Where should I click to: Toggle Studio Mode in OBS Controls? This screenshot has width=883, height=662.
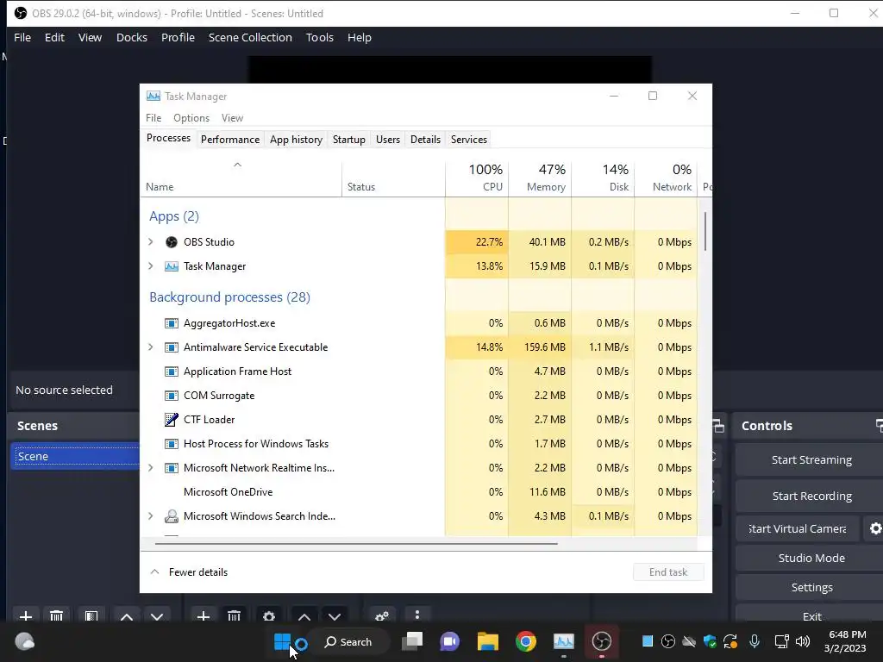(x=811, y=558)
